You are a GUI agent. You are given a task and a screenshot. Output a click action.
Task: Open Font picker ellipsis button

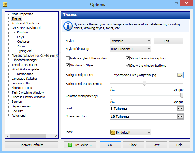click(180, 108)
